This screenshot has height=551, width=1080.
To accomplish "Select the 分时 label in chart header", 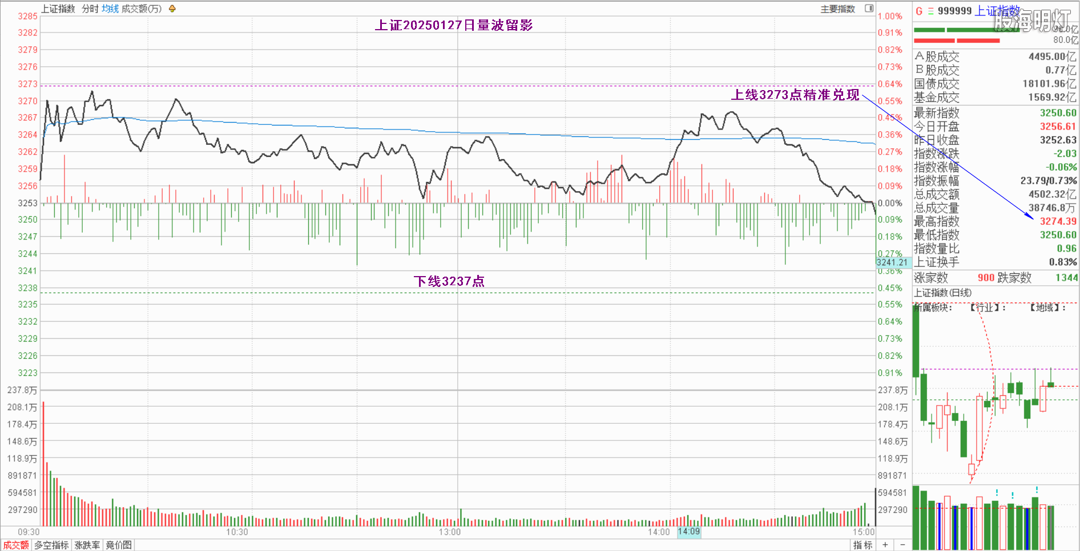I will pyautogui.click(x=90, y=9).
